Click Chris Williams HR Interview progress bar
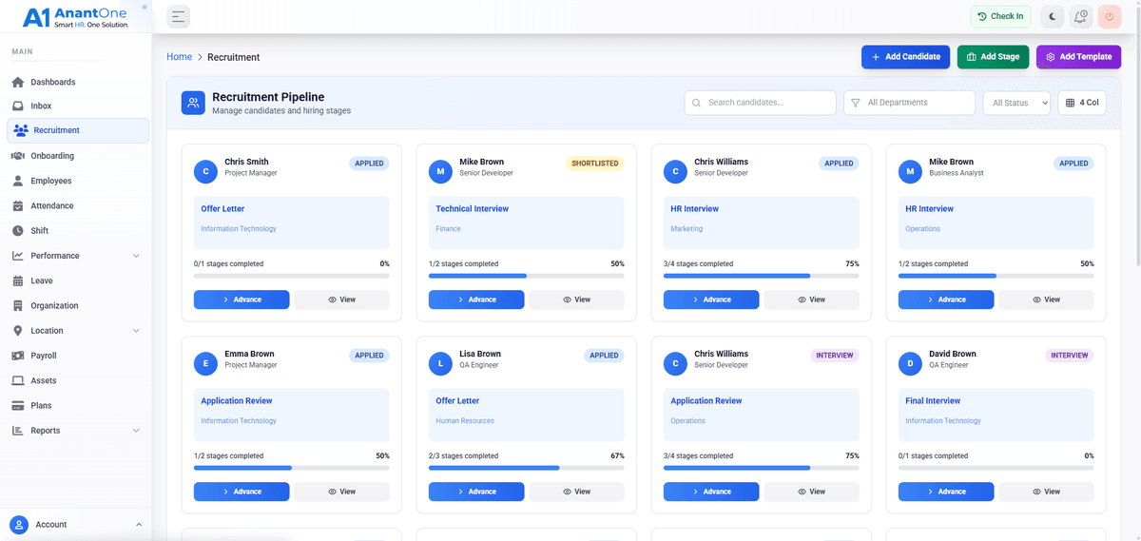Viewport: 1141px width, 541px height. point(762,276)
